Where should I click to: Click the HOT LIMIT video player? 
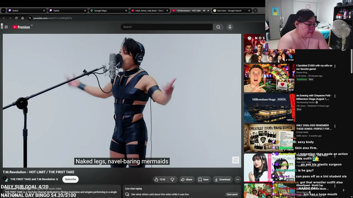pos(122,101)
